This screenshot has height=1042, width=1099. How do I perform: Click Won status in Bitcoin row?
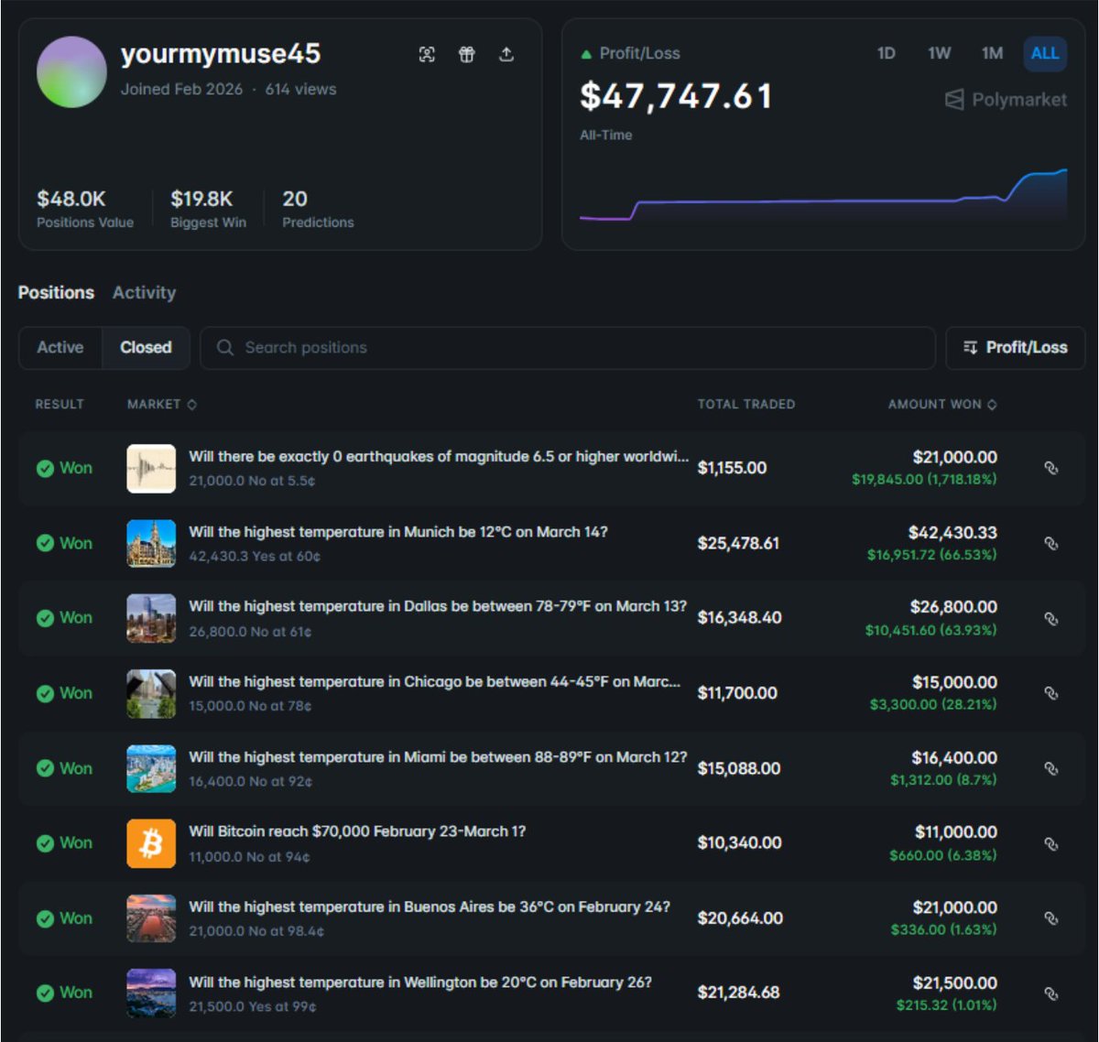64,842
